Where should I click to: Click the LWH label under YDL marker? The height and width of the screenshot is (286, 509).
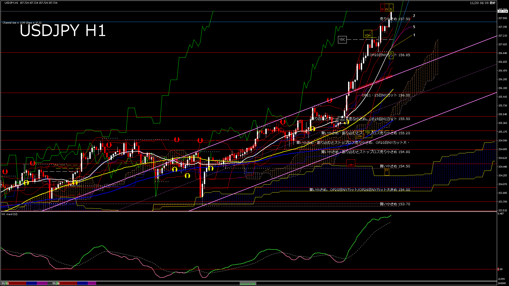(x=359, y=136)
